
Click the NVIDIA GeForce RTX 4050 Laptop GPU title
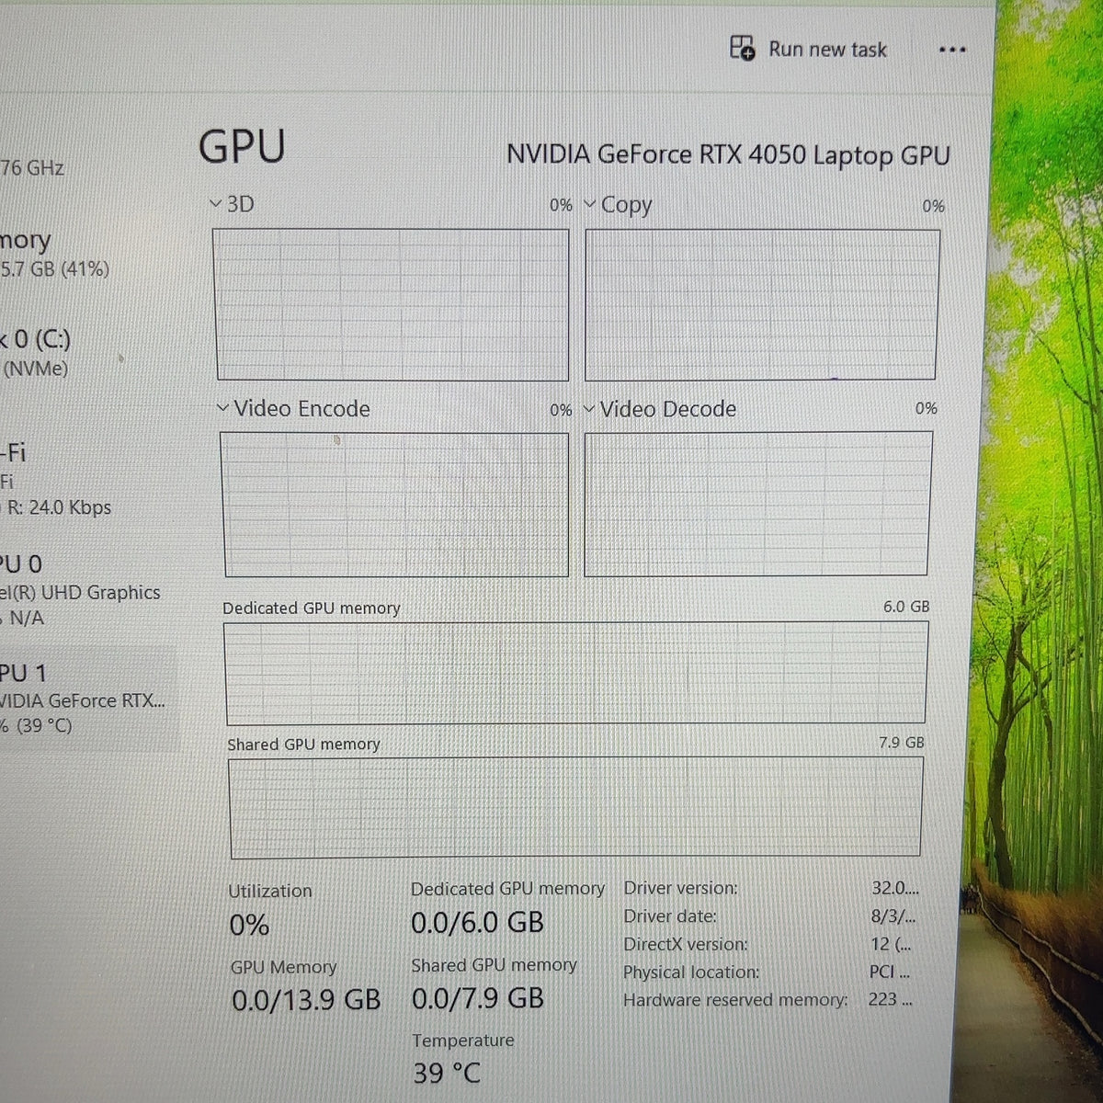click(x=728, y=154)
